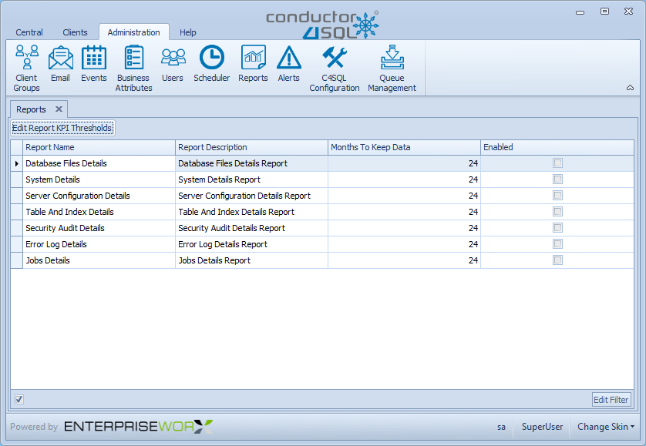Open the Change Skin dropdown

tap(605, 427)
